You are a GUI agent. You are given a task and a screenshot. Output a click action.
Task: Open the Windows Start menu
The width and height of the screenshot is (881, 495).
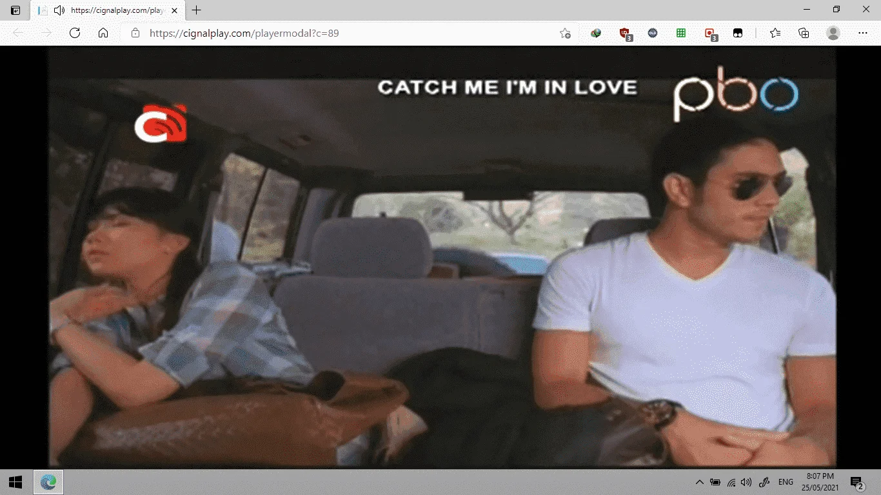pyautogui.click(x=15, y=481)
